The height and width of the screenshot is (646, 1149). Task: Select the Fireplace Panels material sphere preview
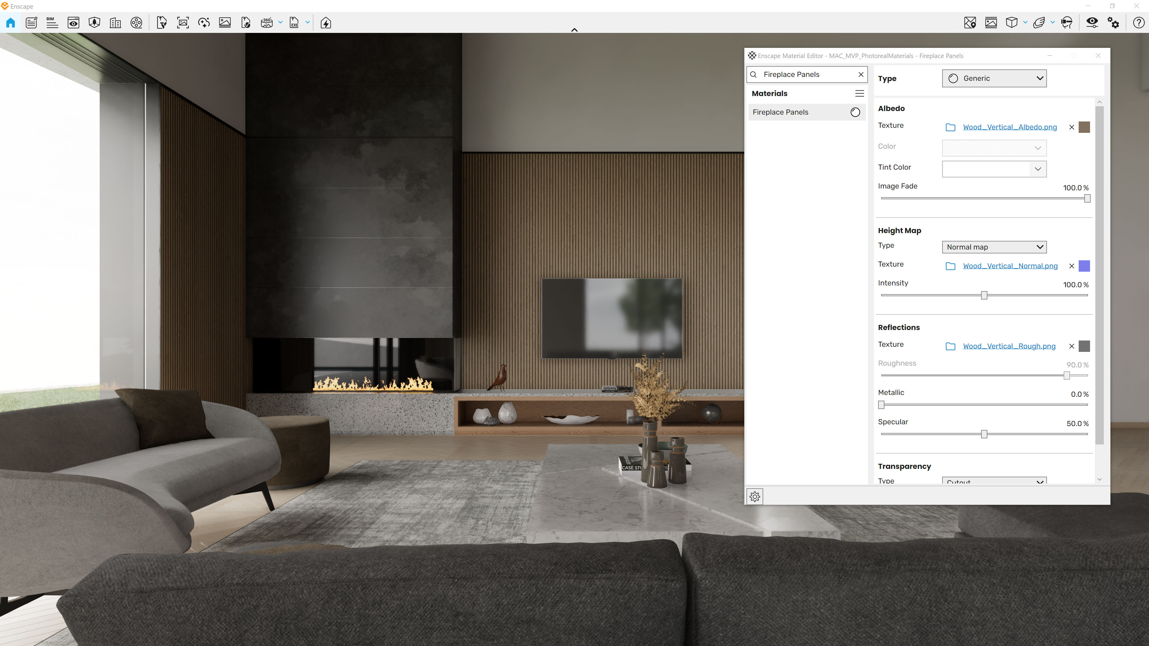tap(855, 112)
